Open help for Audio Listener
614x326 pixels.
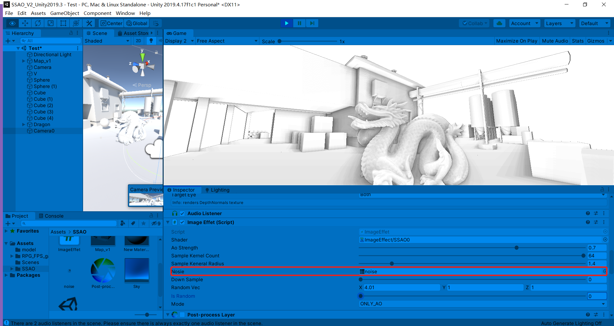588,213
